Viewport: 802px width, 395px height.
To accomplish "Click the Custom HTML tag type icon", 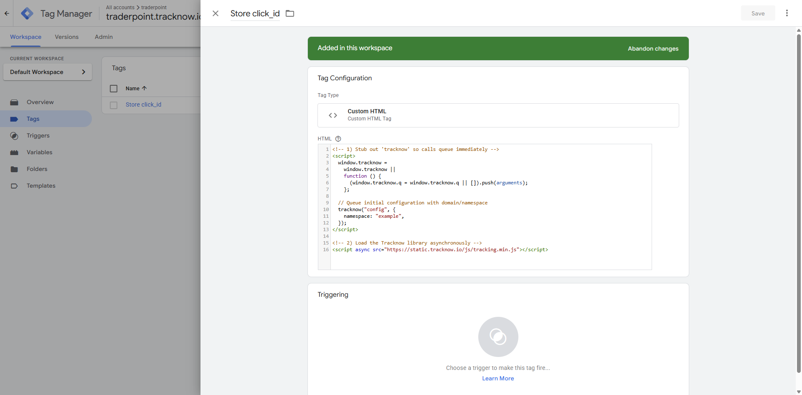I will [x=333, y=115].
